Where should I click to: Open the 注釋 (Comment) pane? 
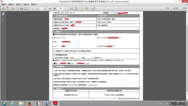(184, 9)
